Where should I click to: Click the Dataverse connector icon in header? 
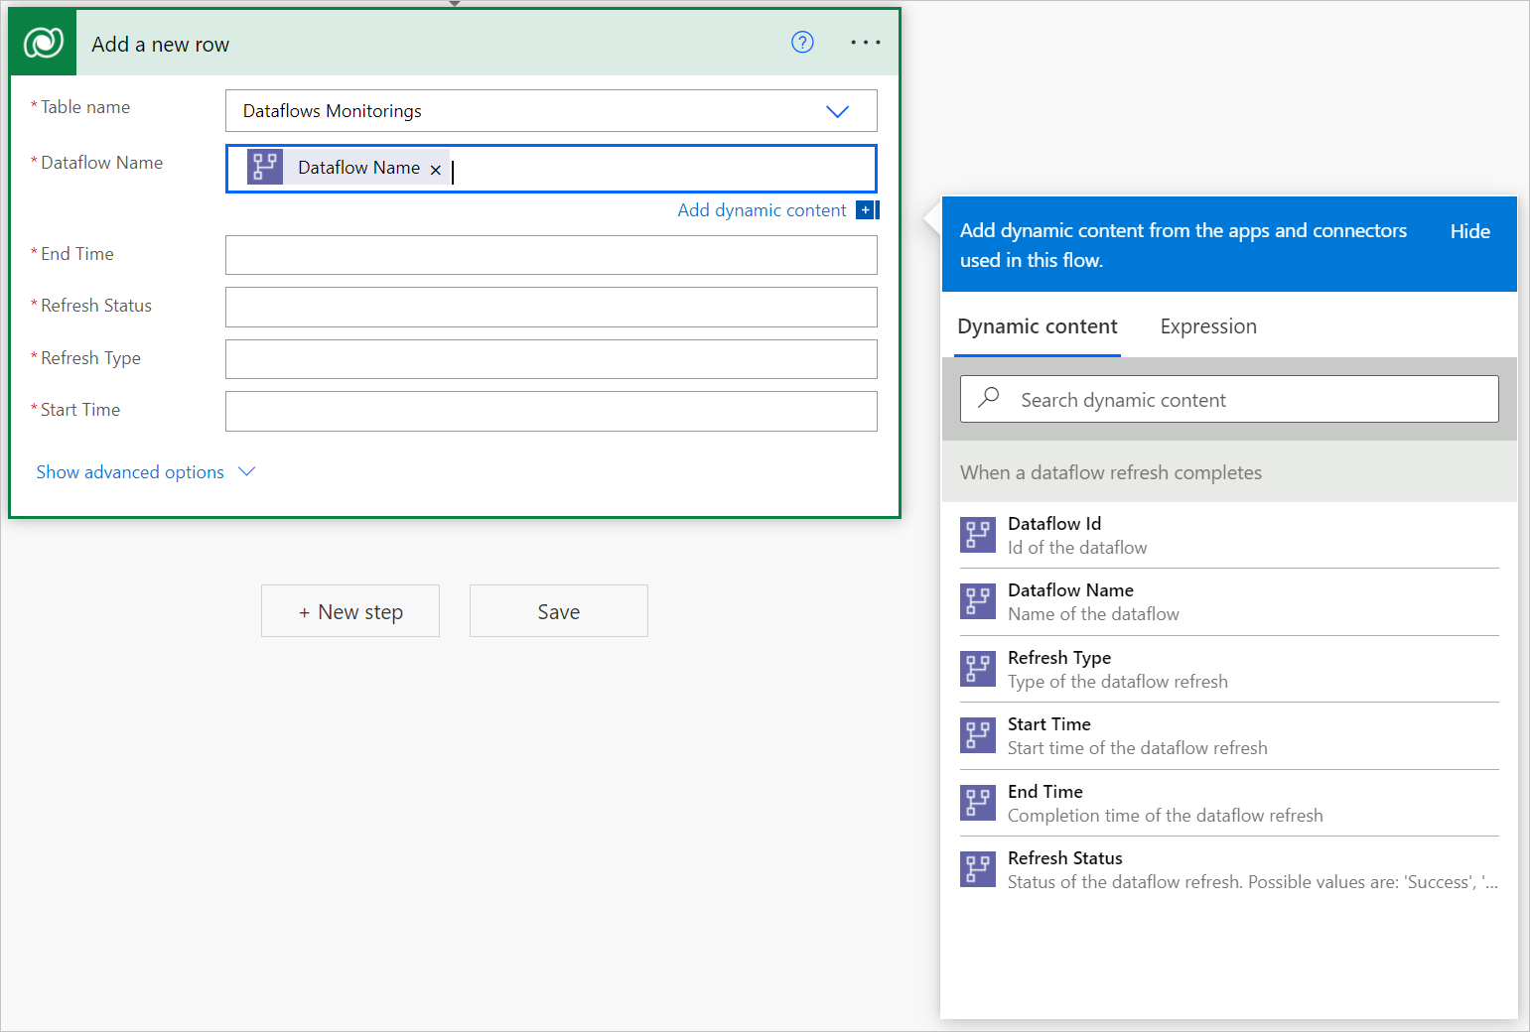click(44, 43)
